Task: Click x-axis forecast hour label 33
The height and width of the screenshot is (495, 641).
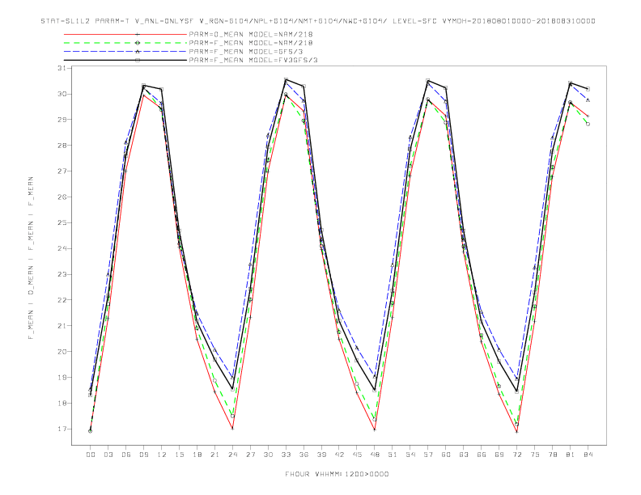Action: click(286, 455)
